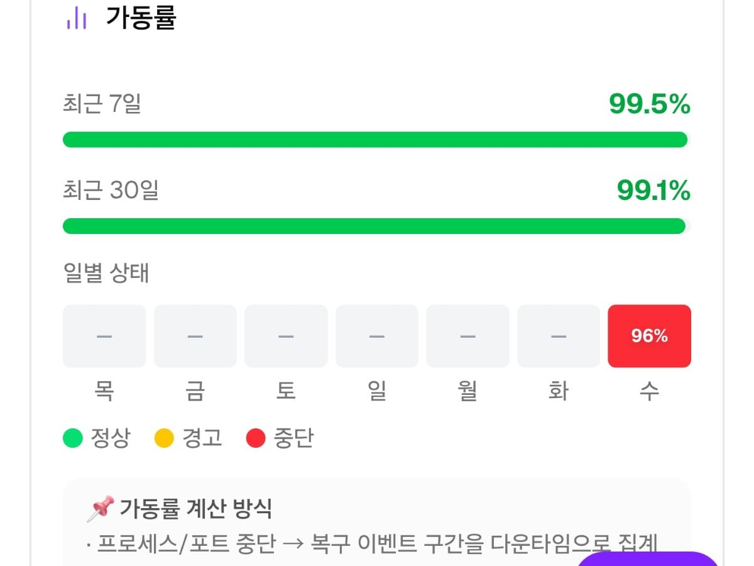Select the 토 daily status tile
This screenshot has height=566, width=754.
pos(286,336)
